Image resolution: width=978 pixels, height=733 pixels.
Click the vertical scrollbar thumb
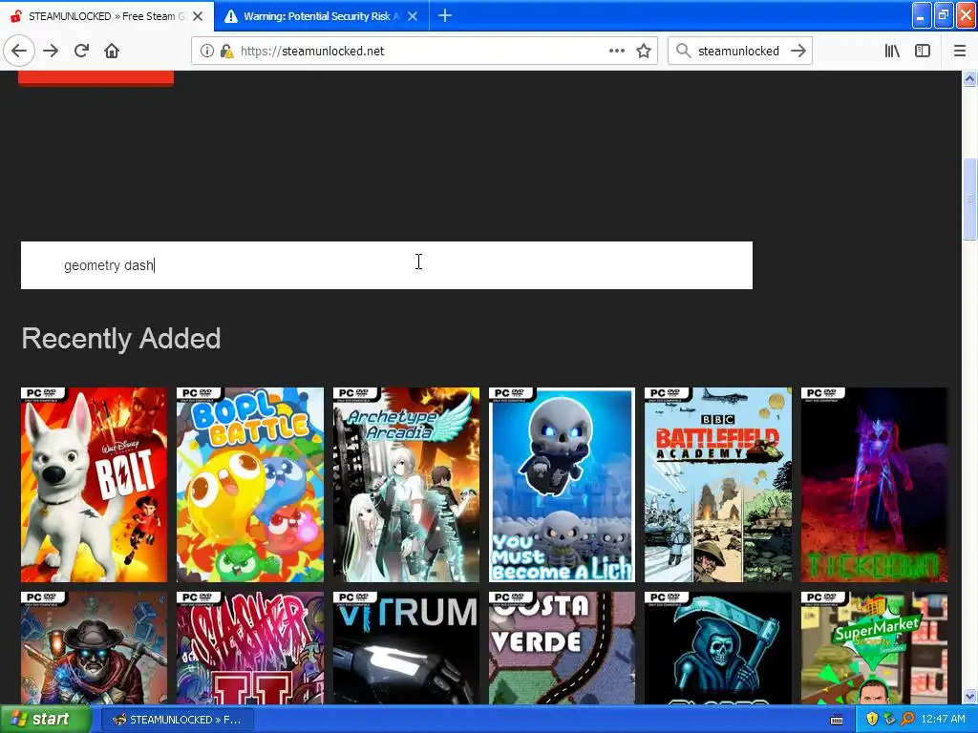coord(969,199)
